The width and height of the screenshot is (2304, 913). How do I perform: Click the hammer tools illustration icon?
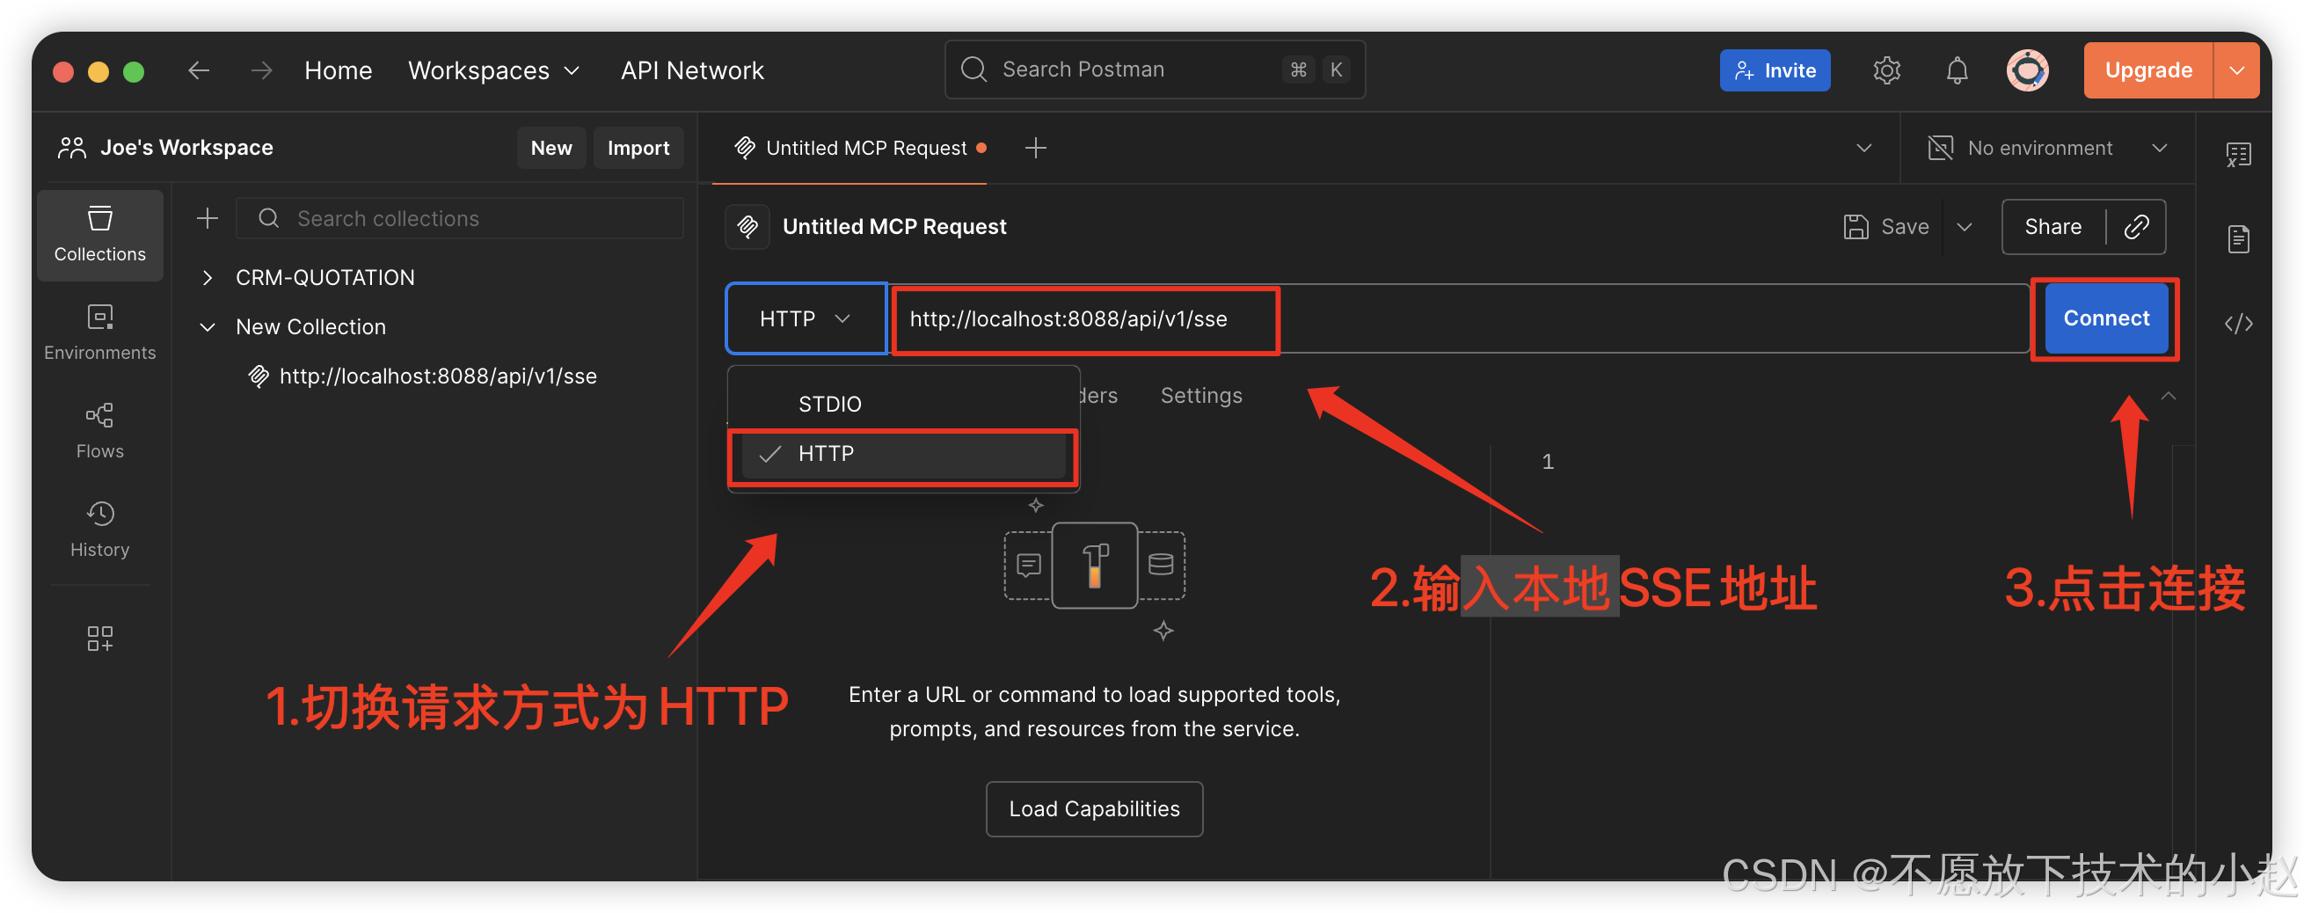point(1095,566)
